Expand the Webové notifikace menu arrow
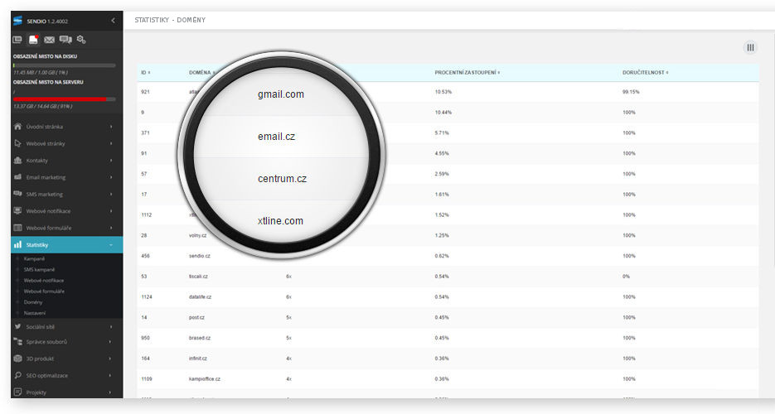 point(111,211)
